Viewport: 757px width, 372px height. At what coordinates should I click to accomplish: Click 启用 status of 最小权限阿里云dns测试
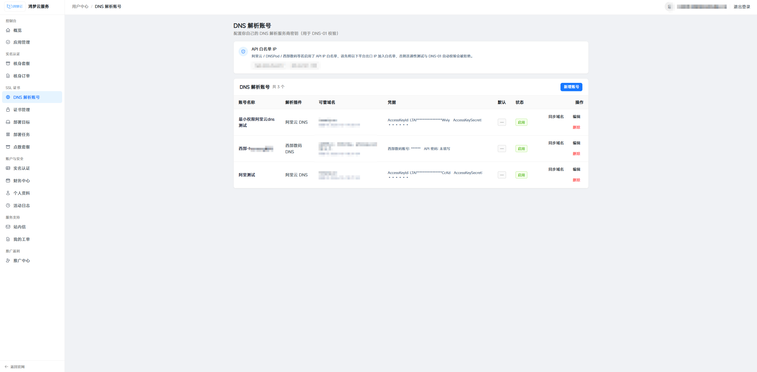521,122
